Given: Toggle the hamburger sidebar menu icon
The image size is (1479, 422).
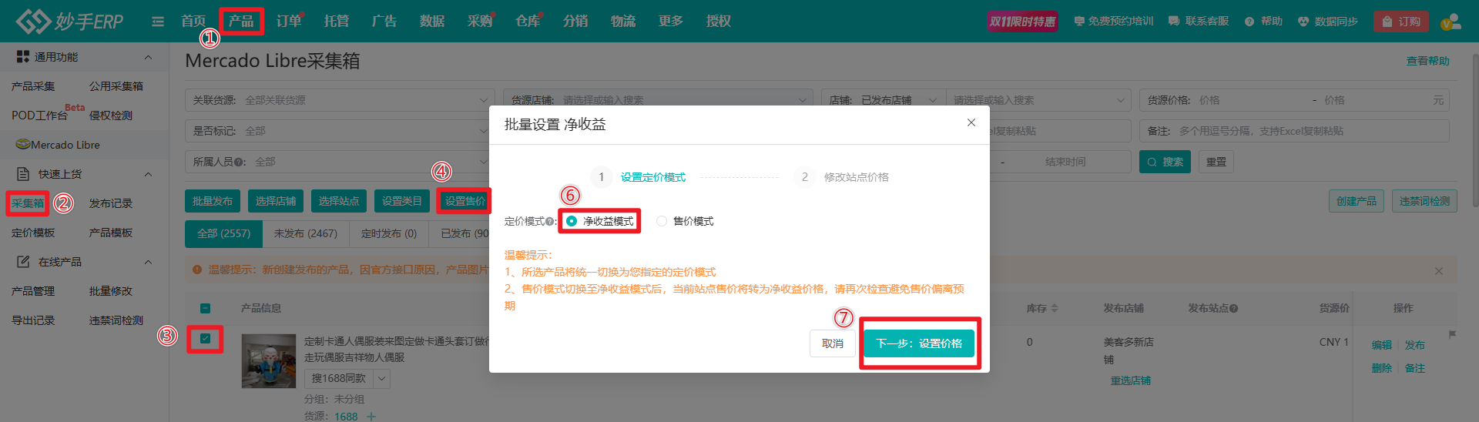Looking at the screenshot, I should [158, 22].
